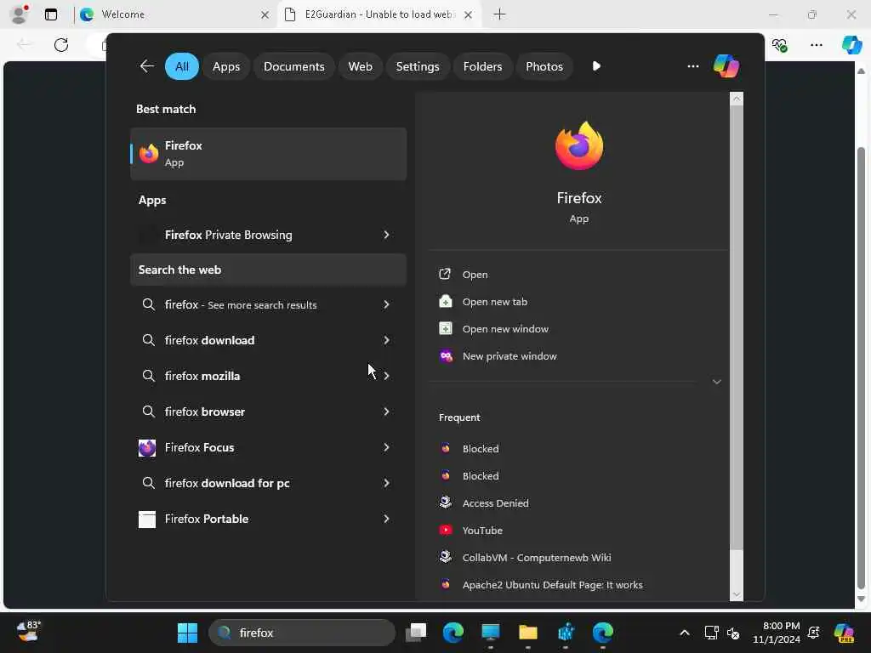Open the clock showing 8:00 PM
Image resolution: width=871 pixels, height=653 pixels.
(776, 633)
